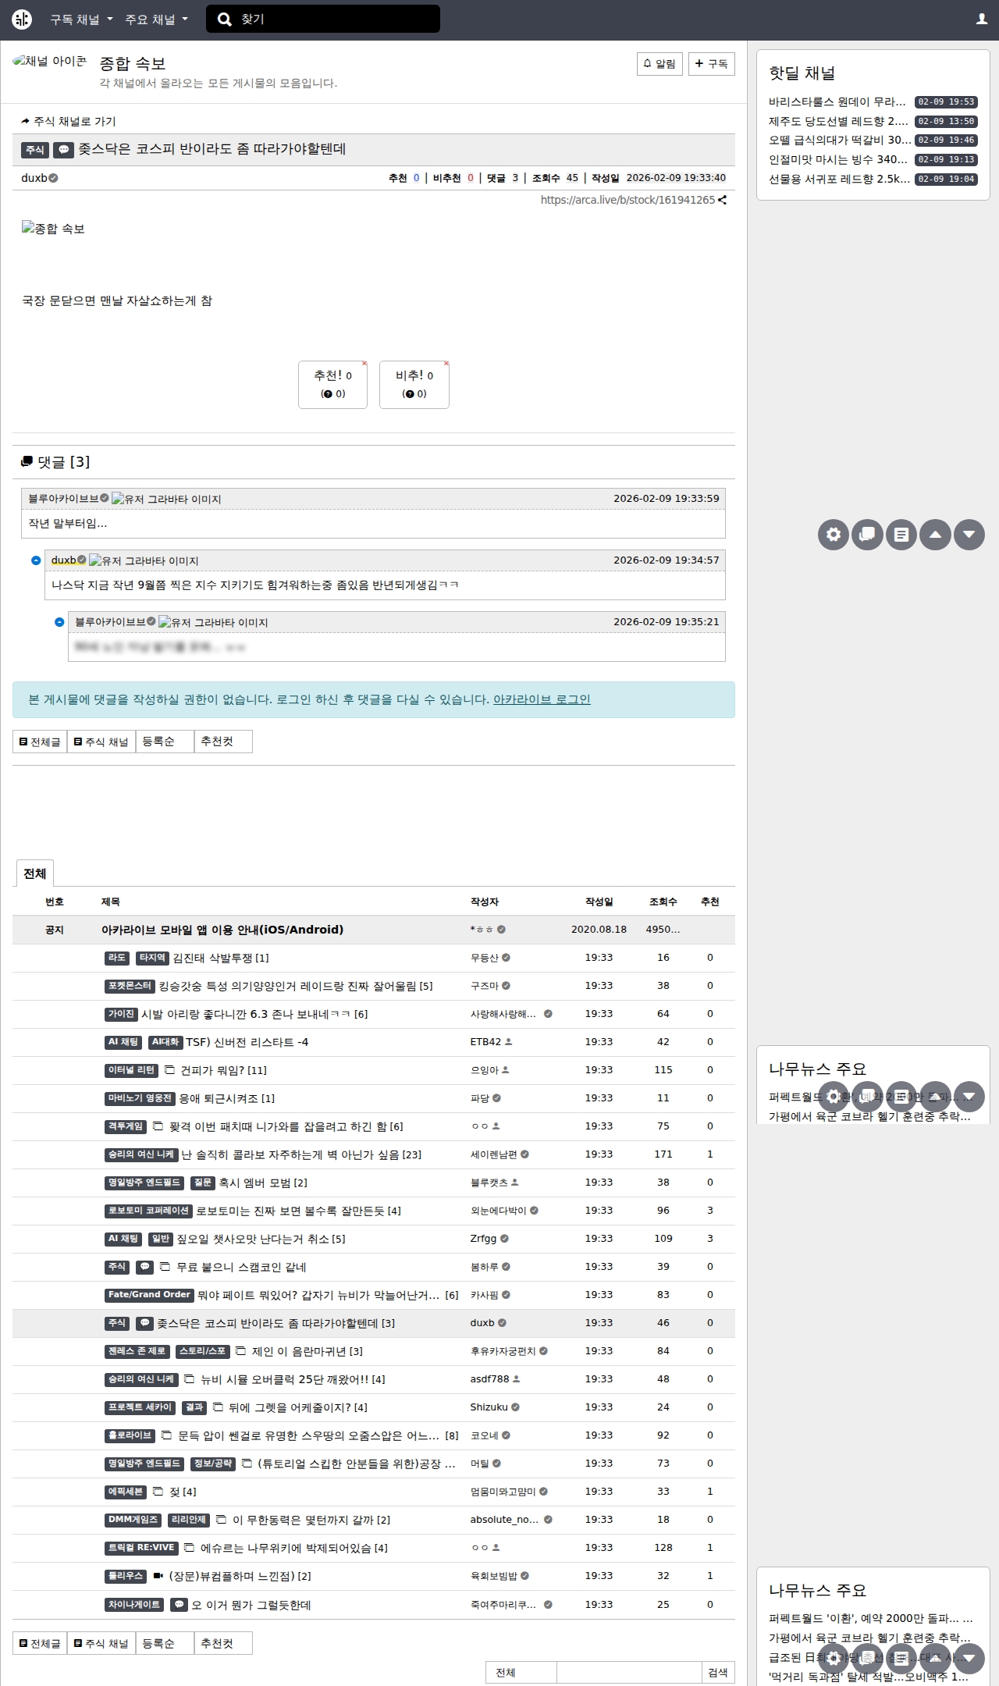Open the user account icon in the header
The width and height of the screenshot is (999, 1686).
(x=982, y=20)
